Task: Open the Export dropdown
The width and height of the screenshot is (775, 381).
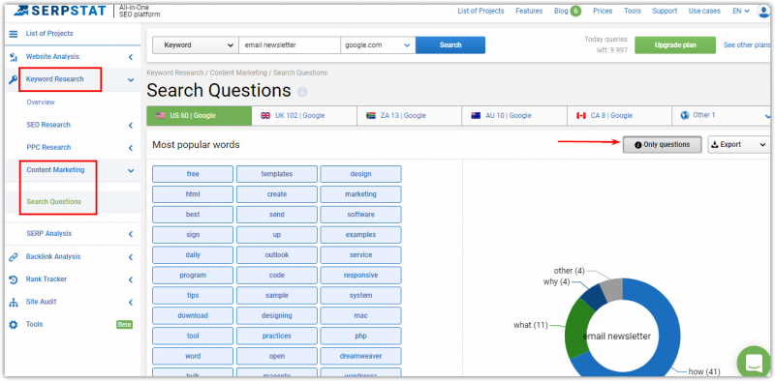Action: pyautogui.click(x=738, y=145)
